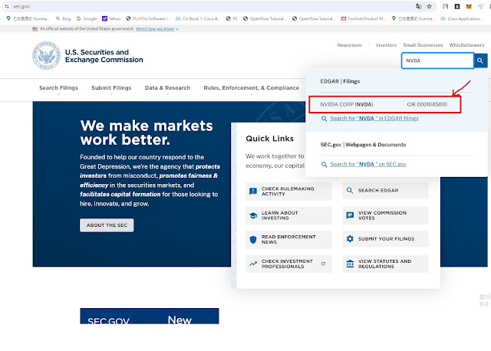
Task: Click the blue magnifier search button
Action: pos(480,61)
